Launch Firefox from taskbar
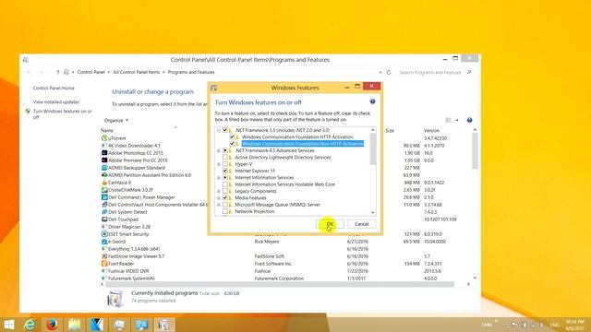Image resolution: width=591 pixels, height=332 pixels. point(52,325)
